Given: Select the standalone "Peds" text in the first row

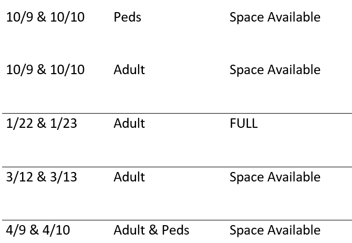Looking at the screenshot, I should 127,17.
